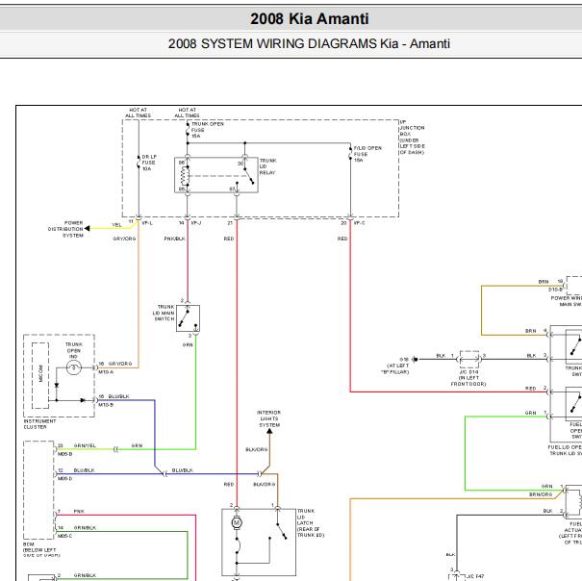Viewport: 582px width, 581px height.
Task: Select the TRUNK LID RELAY label
Action: (267, 166)
